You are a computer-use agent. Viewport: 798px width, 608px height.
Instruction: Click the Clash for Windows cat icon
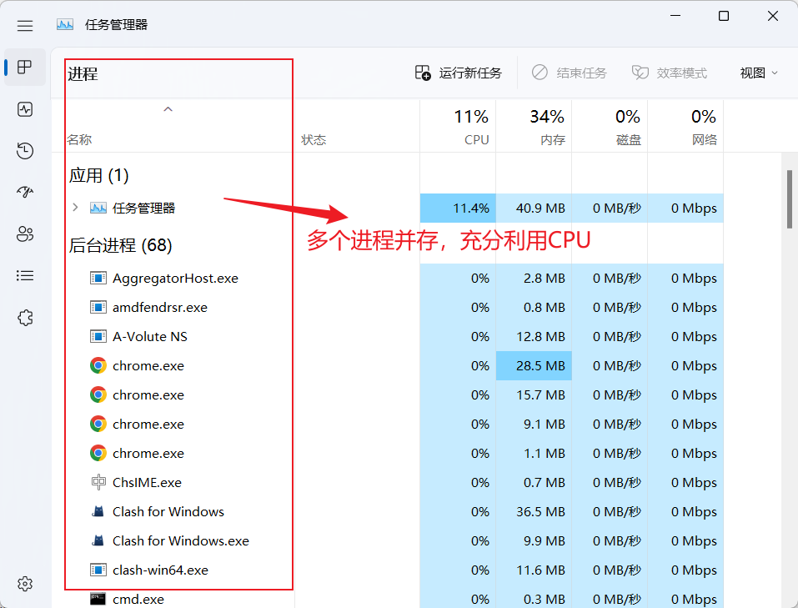coord(98,511)
